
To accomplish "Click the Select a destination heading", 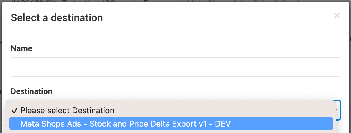I will pos(57,18).
